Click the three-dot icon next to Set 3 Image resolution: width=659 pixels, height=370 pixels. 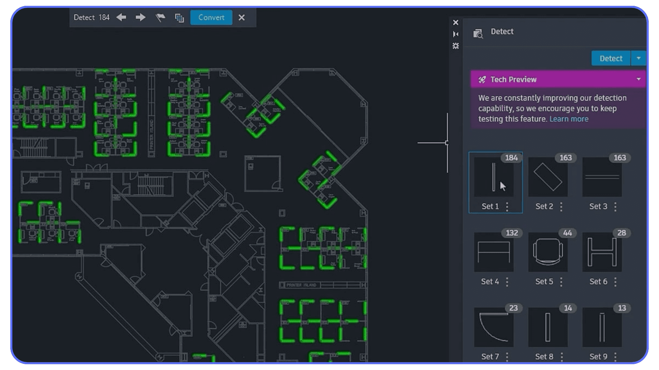[x=615, y=207]
